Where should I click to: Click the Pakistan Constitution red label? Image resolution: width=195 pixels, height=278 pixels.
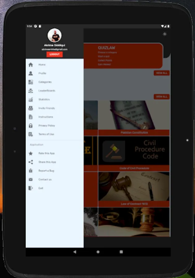(x=134, y=133)
